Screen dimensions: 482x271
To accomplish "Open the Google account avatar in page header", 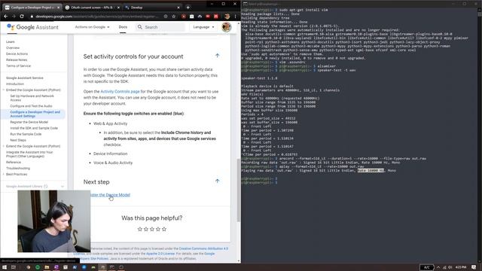I will click(227, 27).
